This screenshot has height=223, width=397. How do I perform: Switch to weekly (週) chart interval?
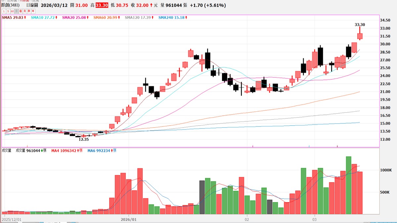coord(21,11)
